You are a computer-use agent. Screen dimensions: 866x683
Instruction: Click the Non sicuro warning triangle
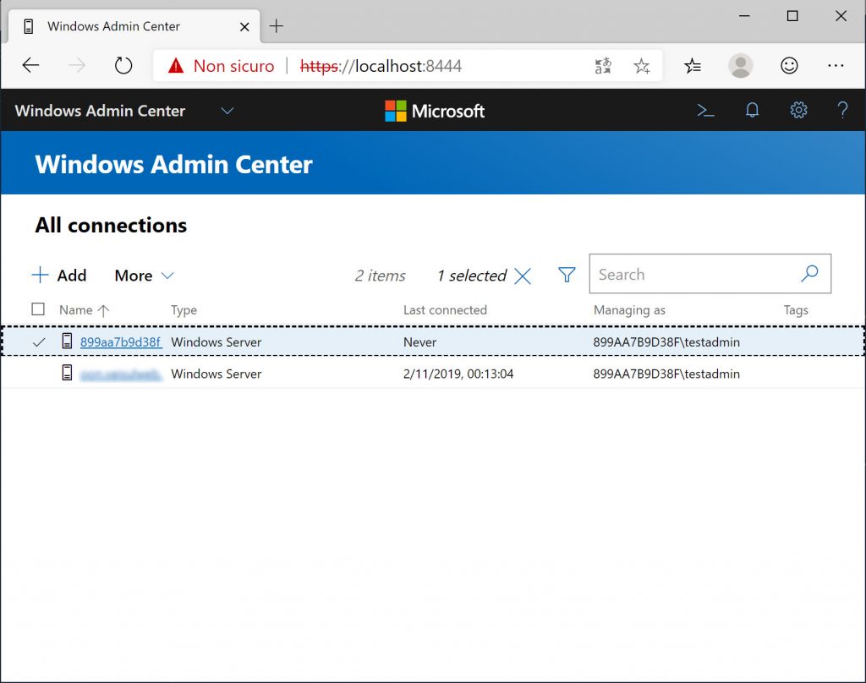176,66
